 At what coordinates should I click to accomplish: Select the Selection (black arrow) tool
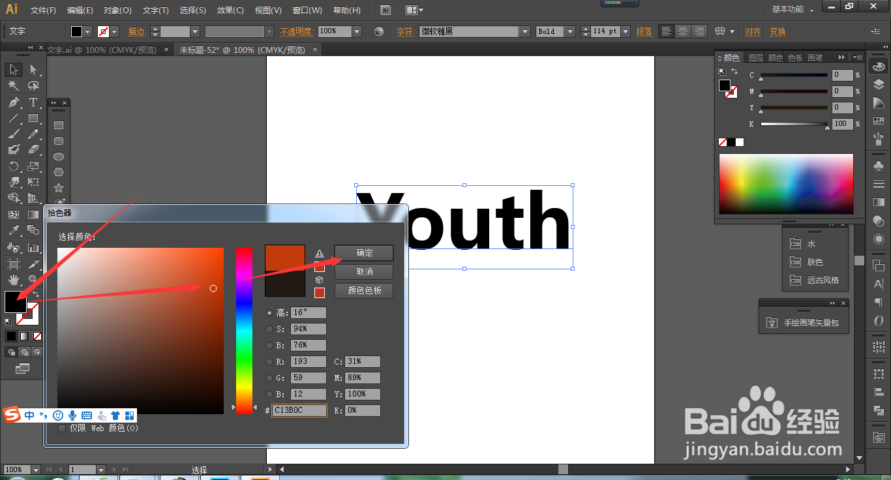14,70
